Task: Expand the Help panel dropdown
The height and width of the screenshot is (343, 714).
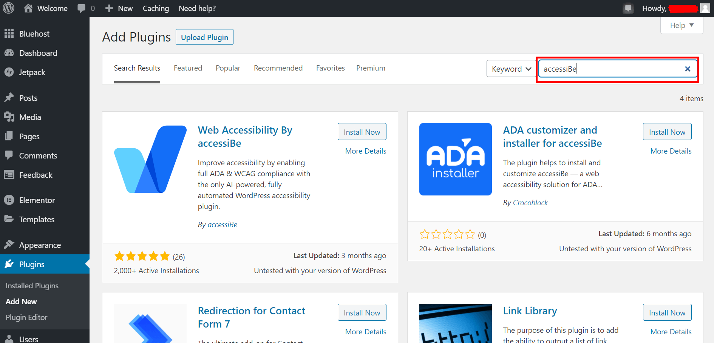Action: coord(682,25)
